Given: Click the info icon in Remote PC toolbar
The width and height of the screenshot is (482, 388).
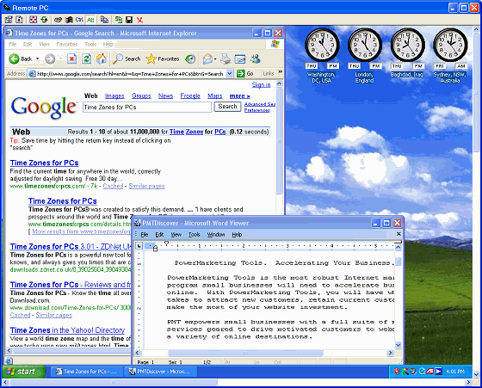Looking at the screenshot, I should coord(19,20).
